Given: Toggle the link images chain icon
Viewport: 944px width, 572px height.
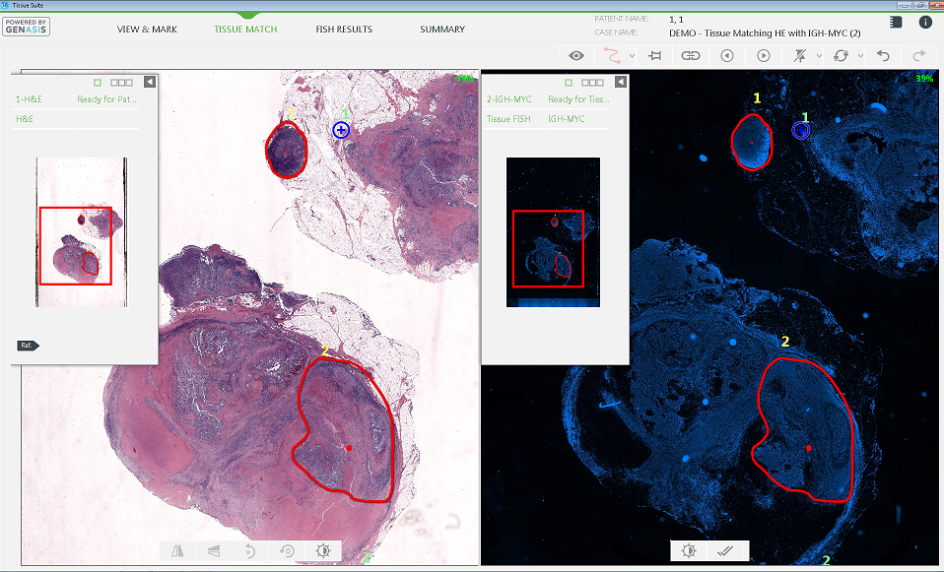Looking at the screenshot, I should point(691,56).
